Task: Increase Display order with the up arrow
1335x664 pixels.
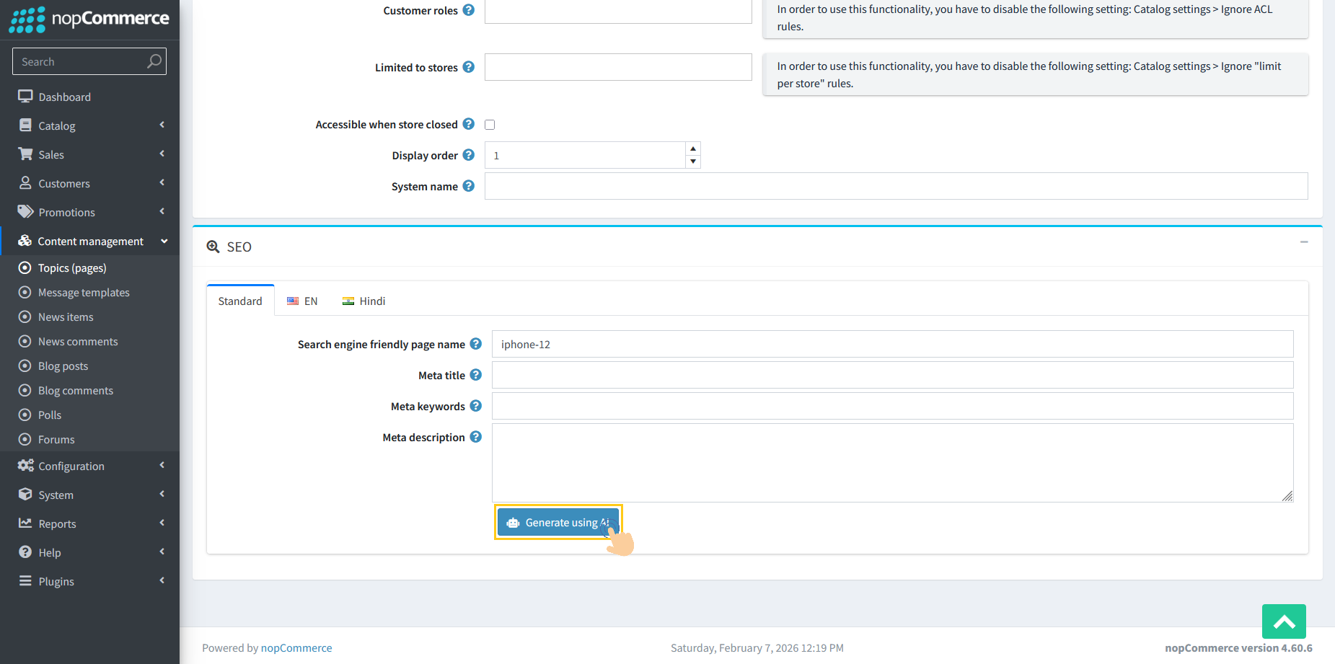Action: click(x=692, y=148)
